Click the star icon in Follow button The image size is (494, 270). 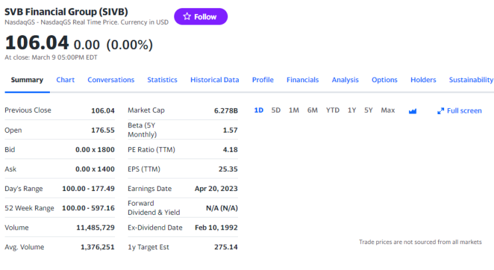coord(187,17)
